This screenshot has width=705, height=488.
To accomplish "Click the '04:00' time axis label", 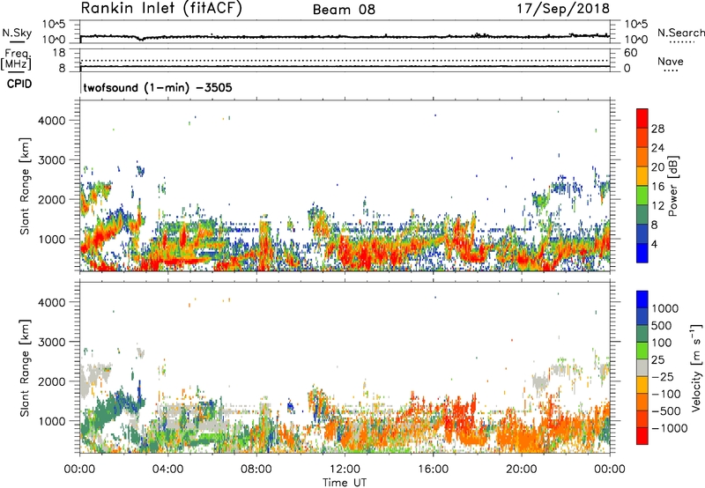I will click(167, 470).
